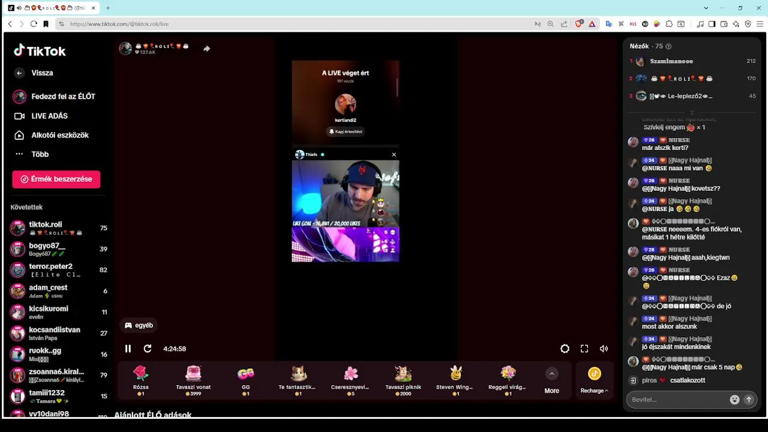
Task: Open Le-leplező2 viewer row
Action: coord(692,96)
